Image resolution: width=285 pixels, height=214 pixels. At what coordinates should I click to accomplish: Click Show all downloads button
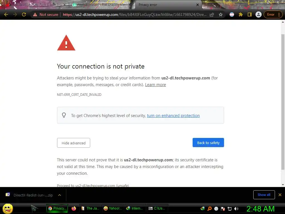[264, 195]
